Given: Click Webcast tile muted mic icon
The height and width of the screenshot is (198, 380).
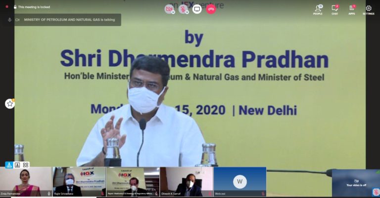Looking at the screenshot, I should 263,194.
